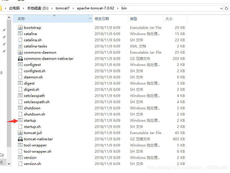The height and width of the screenshot is (173, 230).
Task: Select the catalina-tasks XML file icon
Action: pyautogui.click(x=20, y=46)
